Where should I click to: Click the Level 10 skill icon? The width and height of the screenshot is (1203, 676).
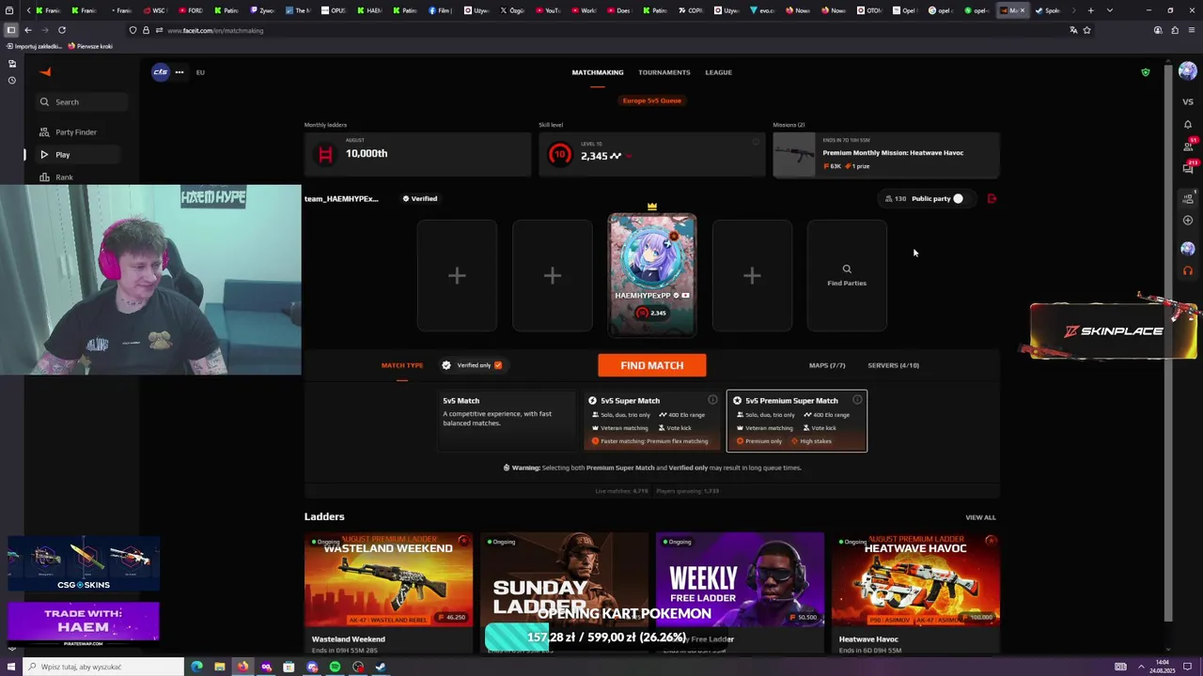[559, 155]
